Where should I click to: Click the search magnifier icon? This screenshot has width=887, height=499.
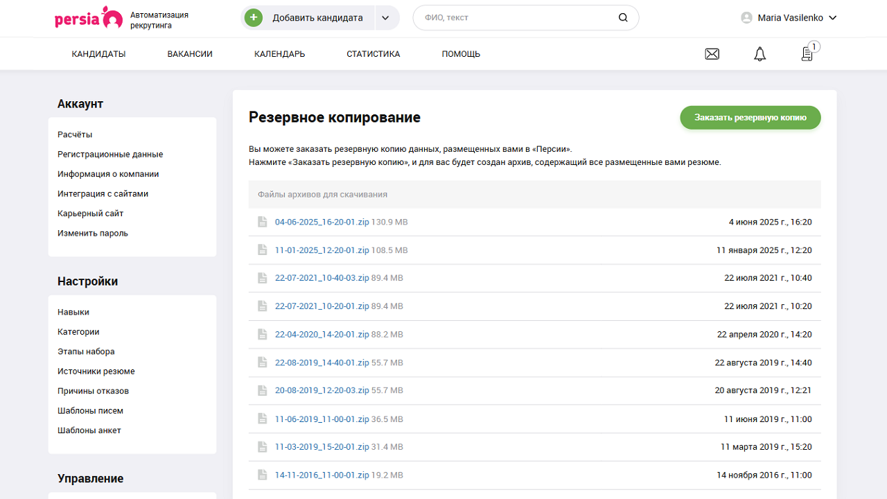click(622, 17)
